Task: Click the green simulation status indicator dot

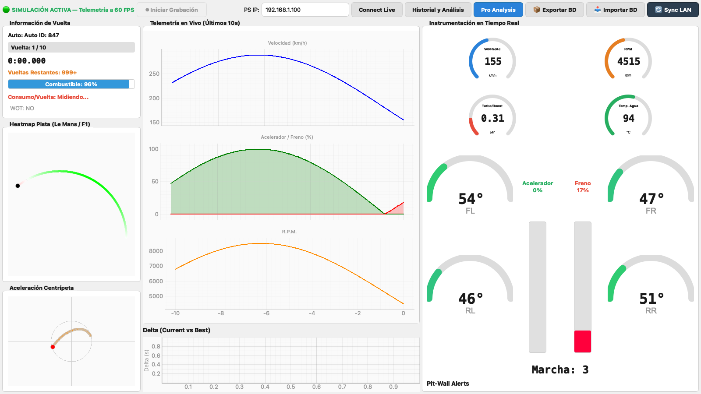Action: pyautogui.click(x=6, y=10)
